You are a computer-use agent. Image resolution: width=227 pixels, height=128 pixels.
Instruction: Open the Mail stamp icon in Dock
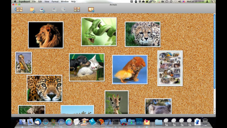pyautogui.click(x=30, y=122)
